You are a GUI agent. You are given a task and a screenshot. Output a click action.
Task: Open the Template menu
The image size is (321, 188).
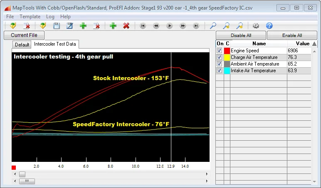tap(30, 17)
